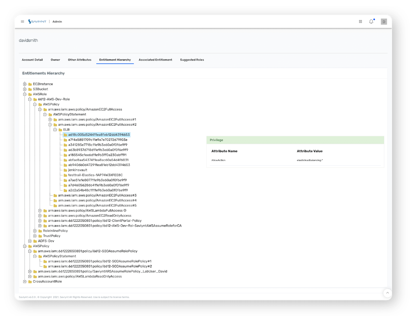Open the hamburger navigation menu
This screenshot has height=322, width=414.
pyautogui.click(x=22, y=22)
